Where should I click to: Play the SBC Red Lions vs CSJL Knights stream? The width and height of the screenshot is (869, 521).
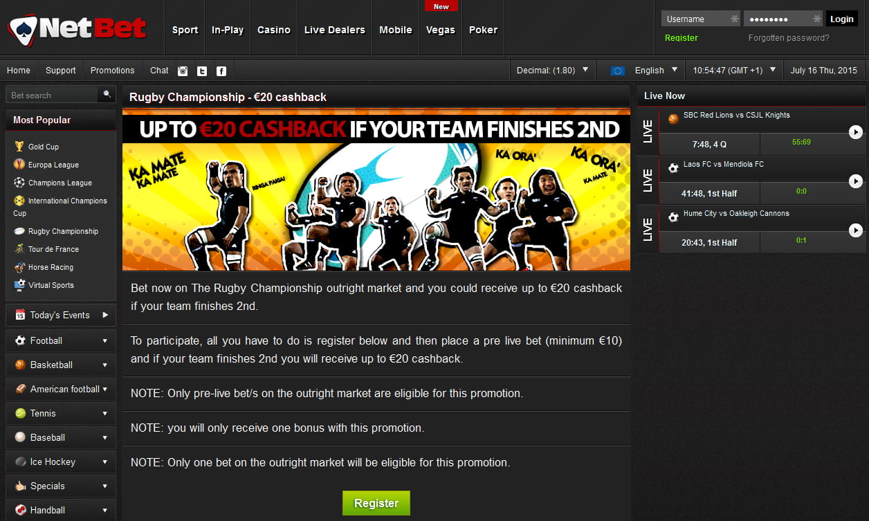click(x=856, y=131)
